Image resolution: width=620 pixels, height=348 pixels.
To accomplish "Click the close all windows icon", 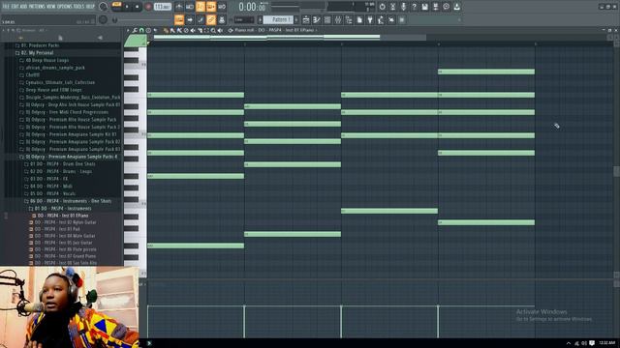I will pyautogui.click(x=391, y=19).
